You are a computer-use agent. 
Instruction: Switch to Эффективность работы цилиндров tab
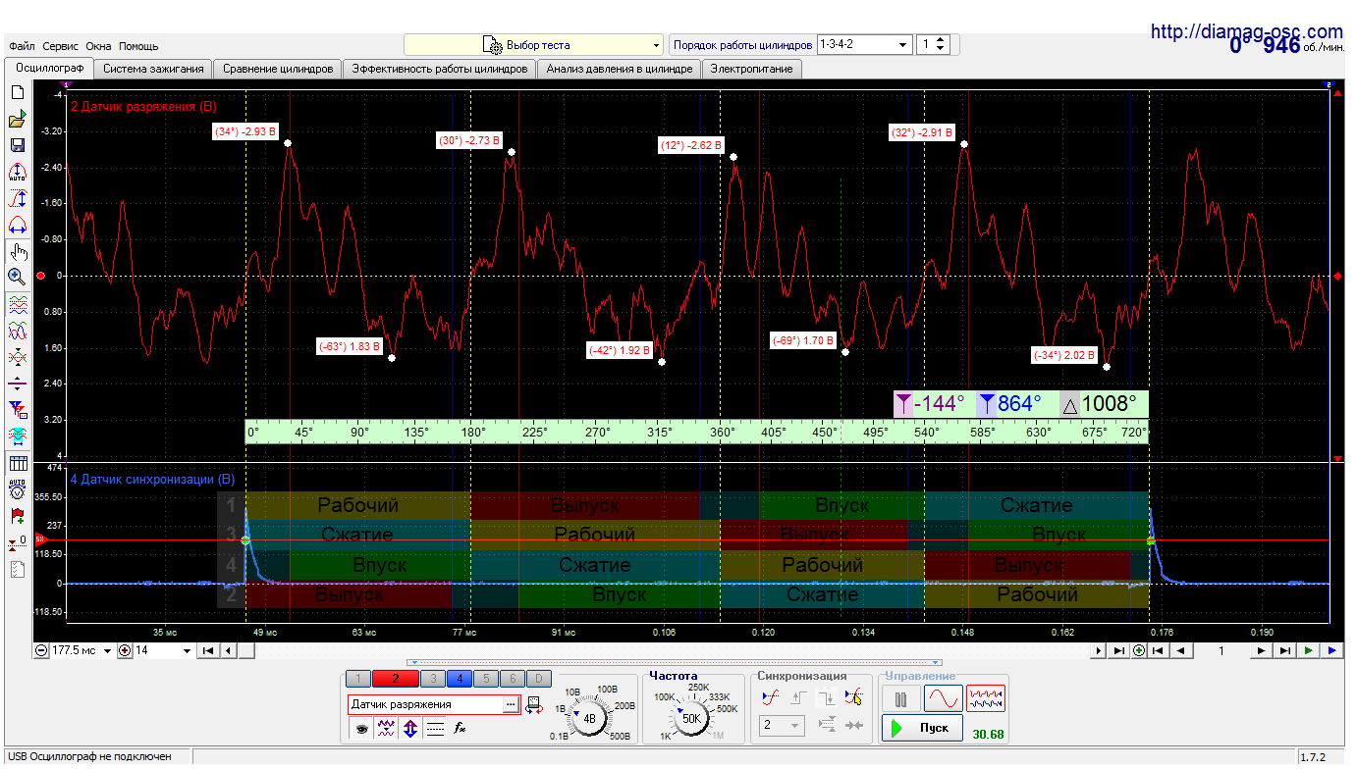point(440,69)
